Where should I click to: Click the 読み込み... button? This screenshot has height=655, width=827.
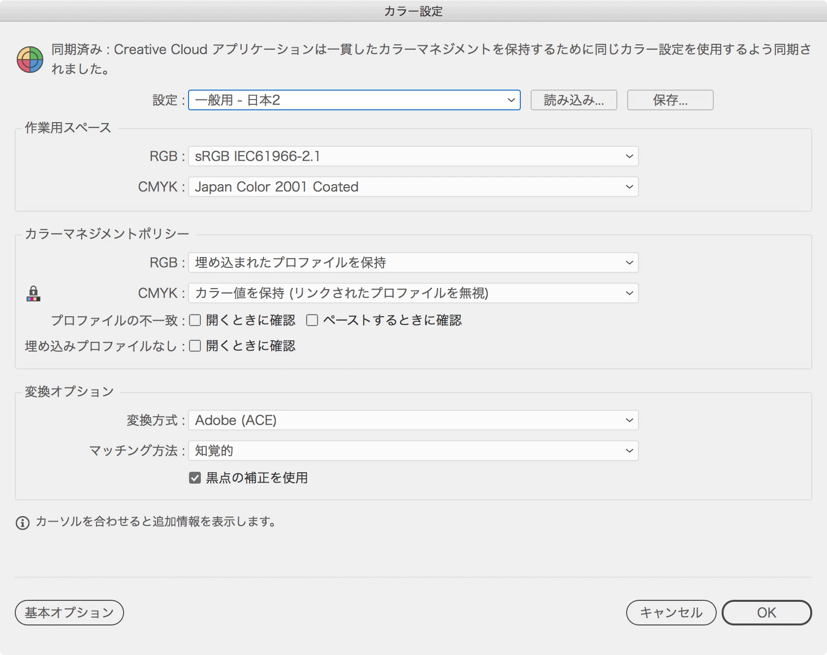coord(574,100)
